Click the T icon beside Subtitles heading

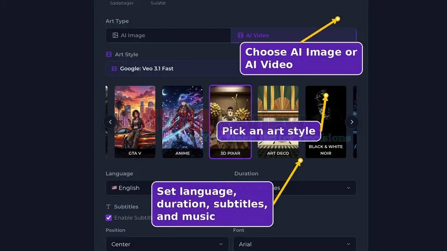tap(108, 207)
